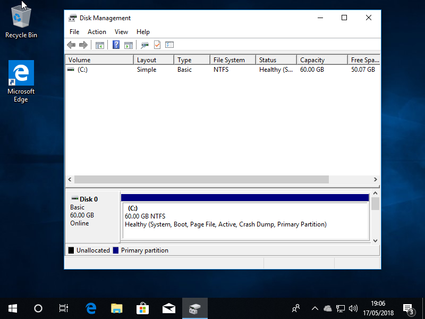The image size is (425, 319).
Task: Open the Action Center notifications icon
Action: (409, 309)
